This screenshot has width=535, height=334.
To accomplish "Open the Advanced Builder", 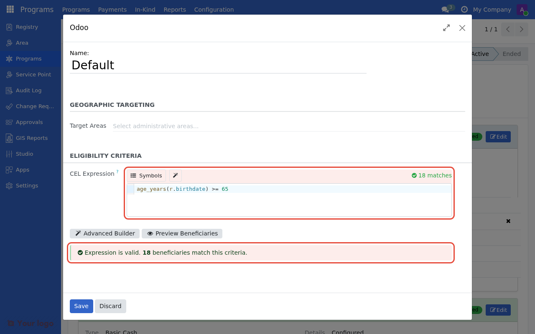I will point(104,233).
